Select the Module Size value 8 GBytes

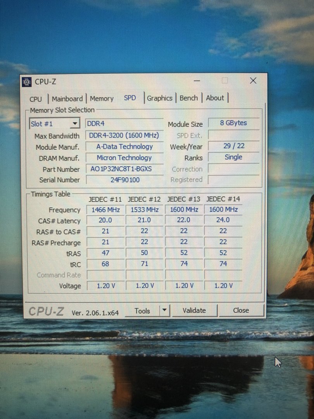[234, 123]
